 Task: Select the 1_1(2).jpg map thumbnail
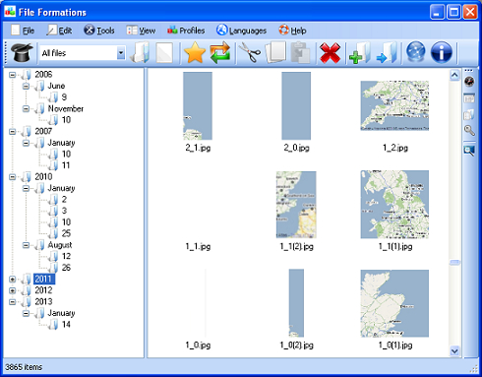(296, 205)
